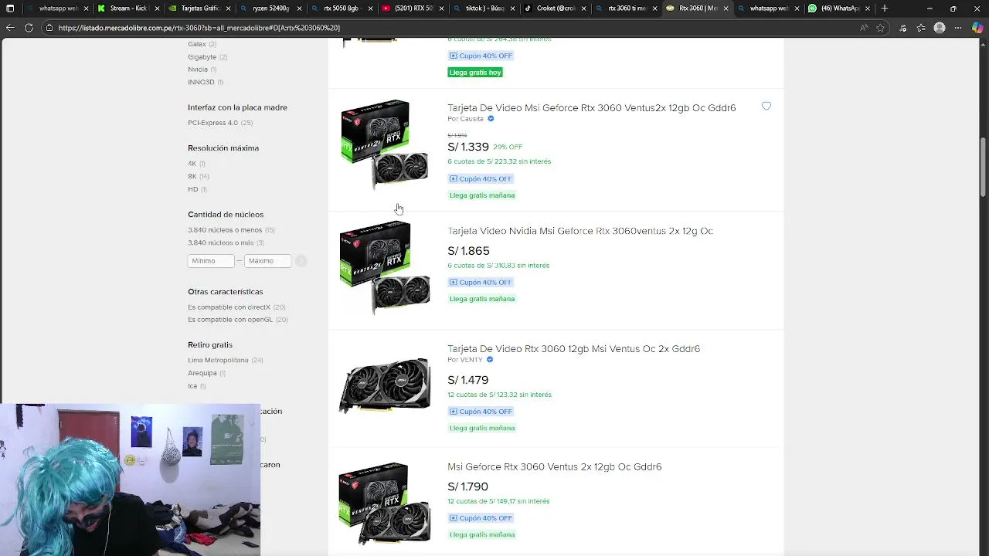Open the browser extensions icon
This screenshot has height=556, width=989.
click(902, 28)
